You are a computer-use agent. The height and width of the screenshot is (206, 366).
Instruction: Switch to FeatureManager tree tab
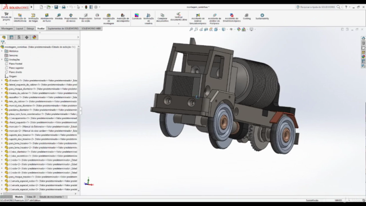tap(4, 37)
